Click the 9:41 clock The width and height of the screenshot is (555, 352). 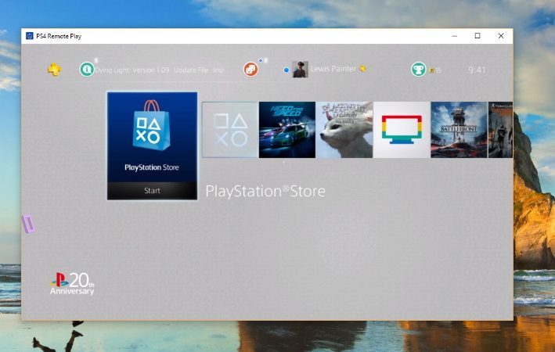click(477, 70)
